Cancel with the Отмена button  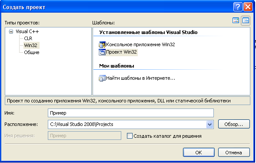[234, 153]
